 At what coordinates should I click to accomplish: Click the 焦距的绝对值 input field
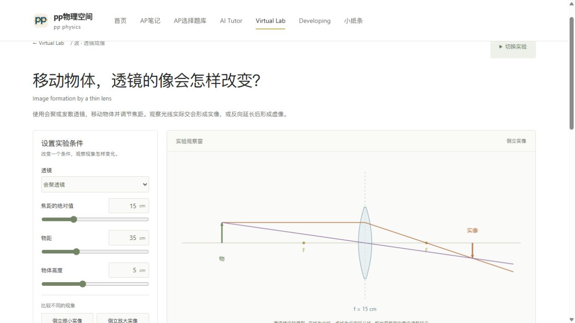pyautogui.click(x=129, y=206)
